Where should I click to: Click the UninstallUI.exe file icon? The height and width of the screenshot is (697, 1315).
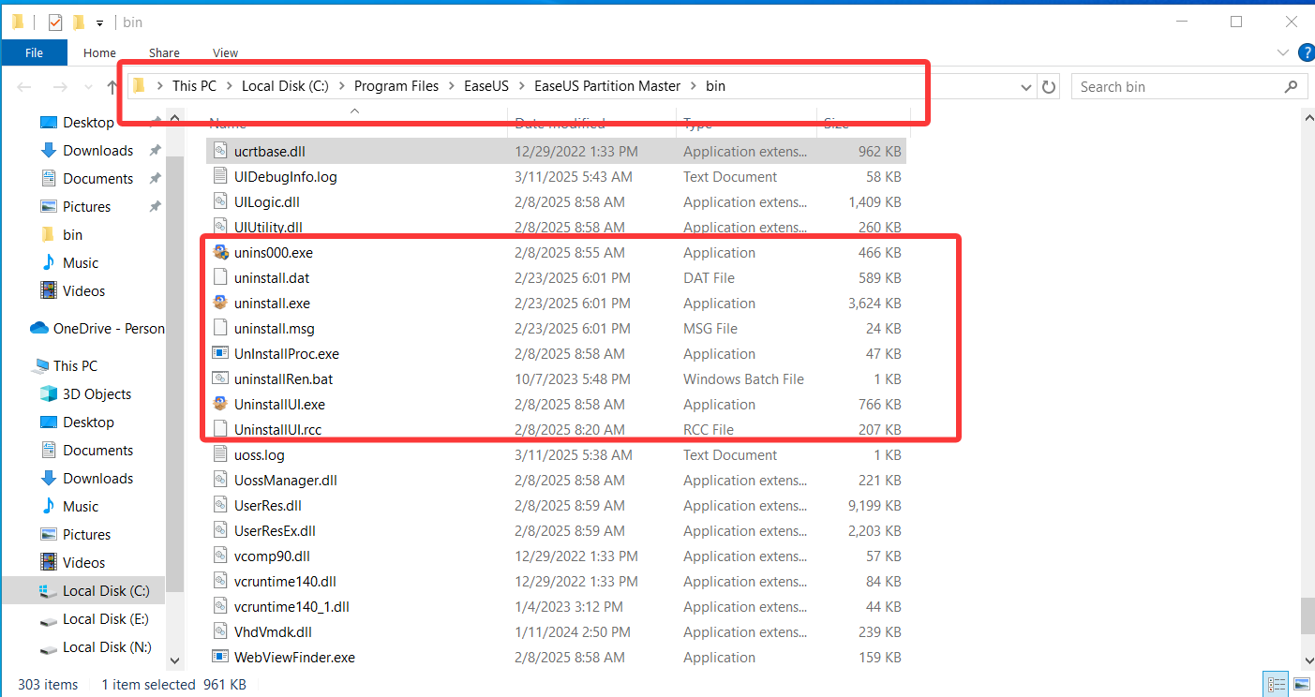[x=221, y=405]
